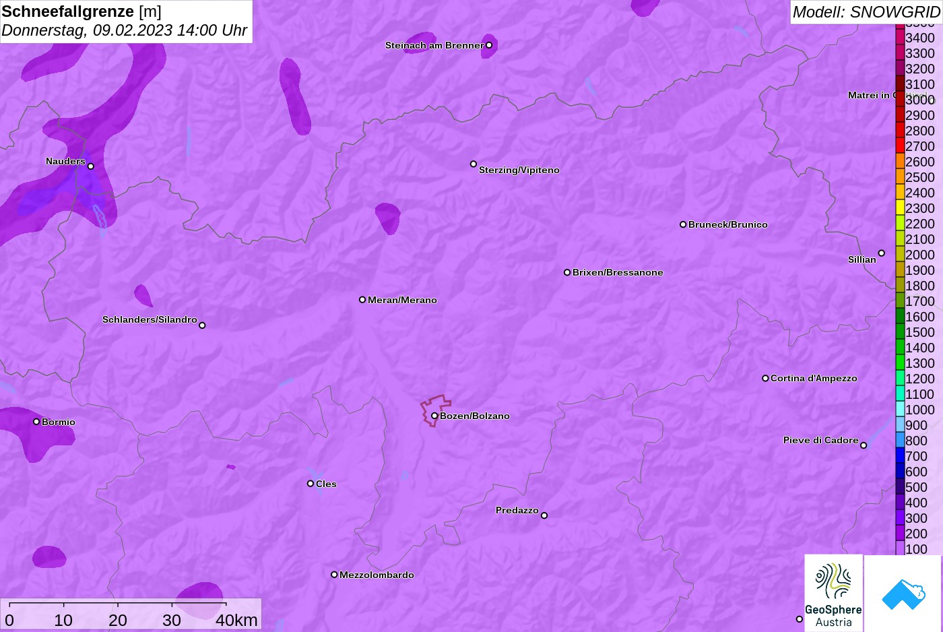Select the Mezzolombardo marker circle

point(334,575)
